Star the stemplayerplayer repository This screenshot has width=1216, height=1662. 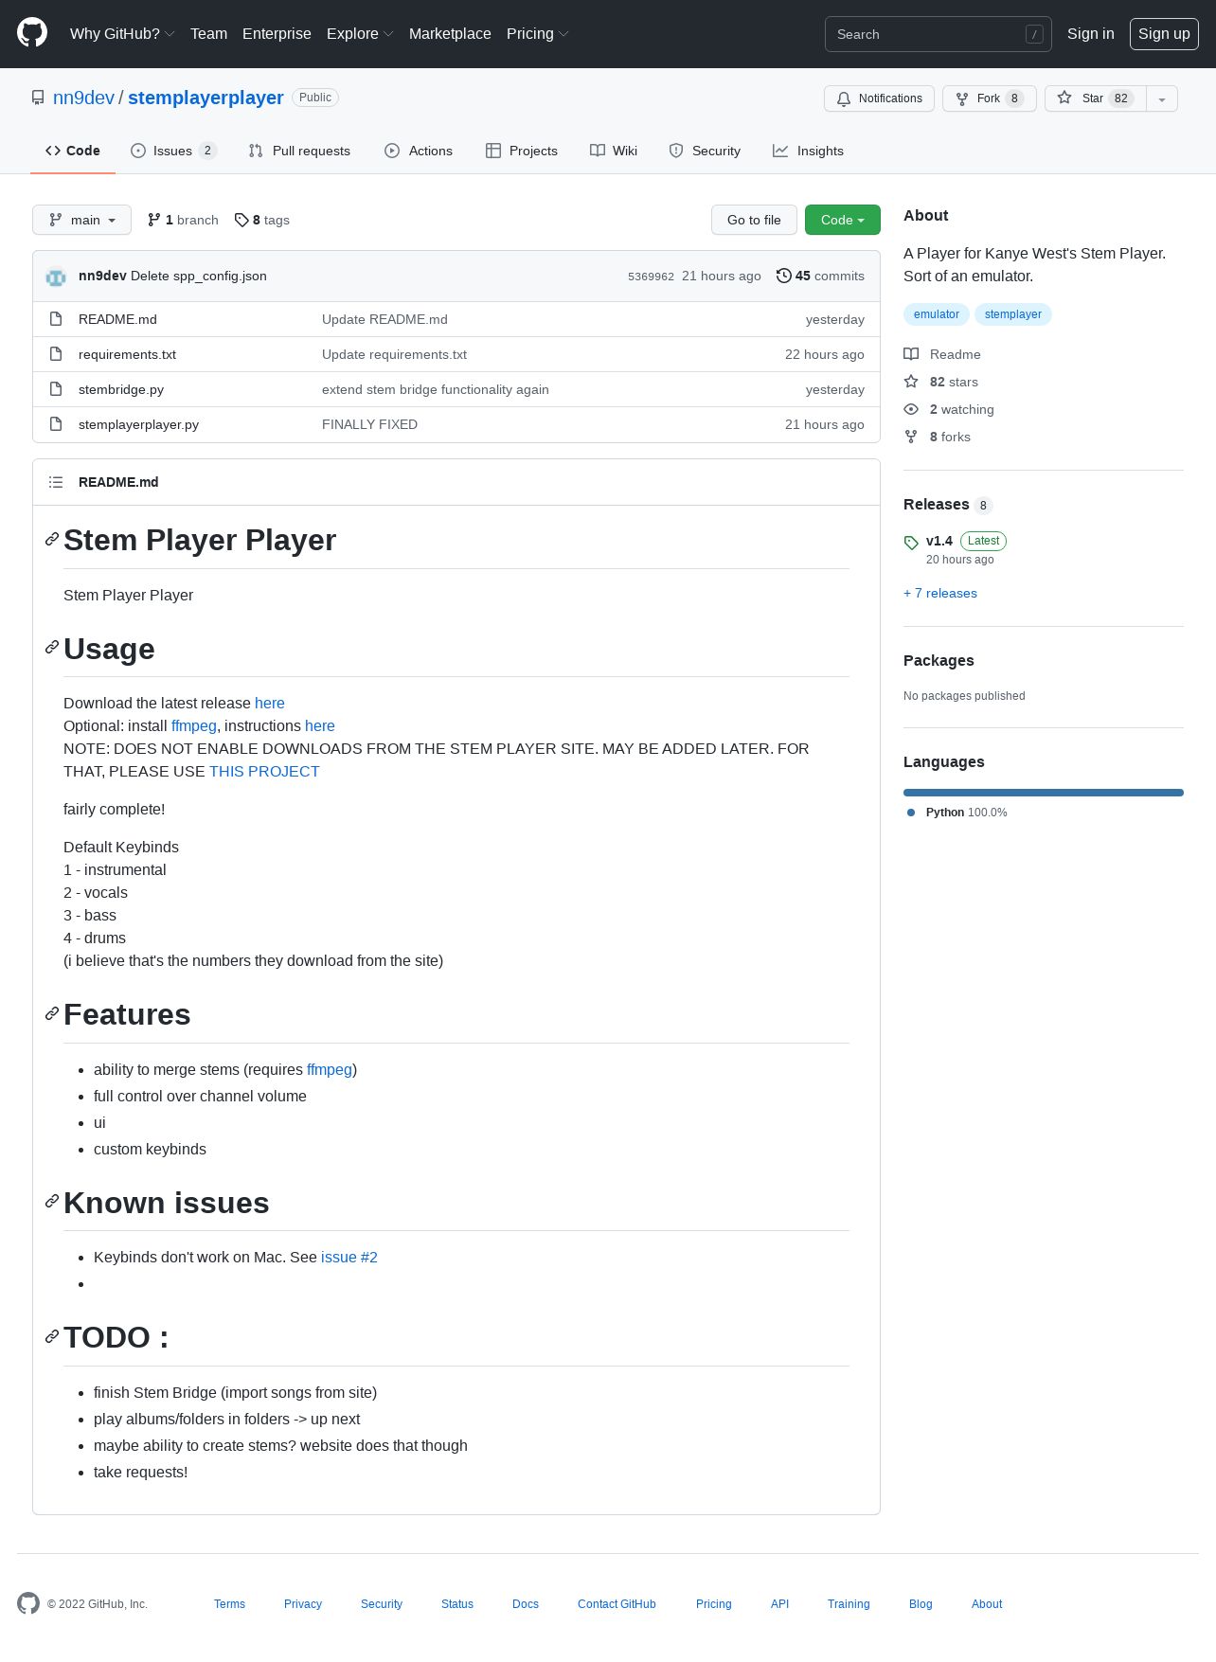pos(1096,98)
